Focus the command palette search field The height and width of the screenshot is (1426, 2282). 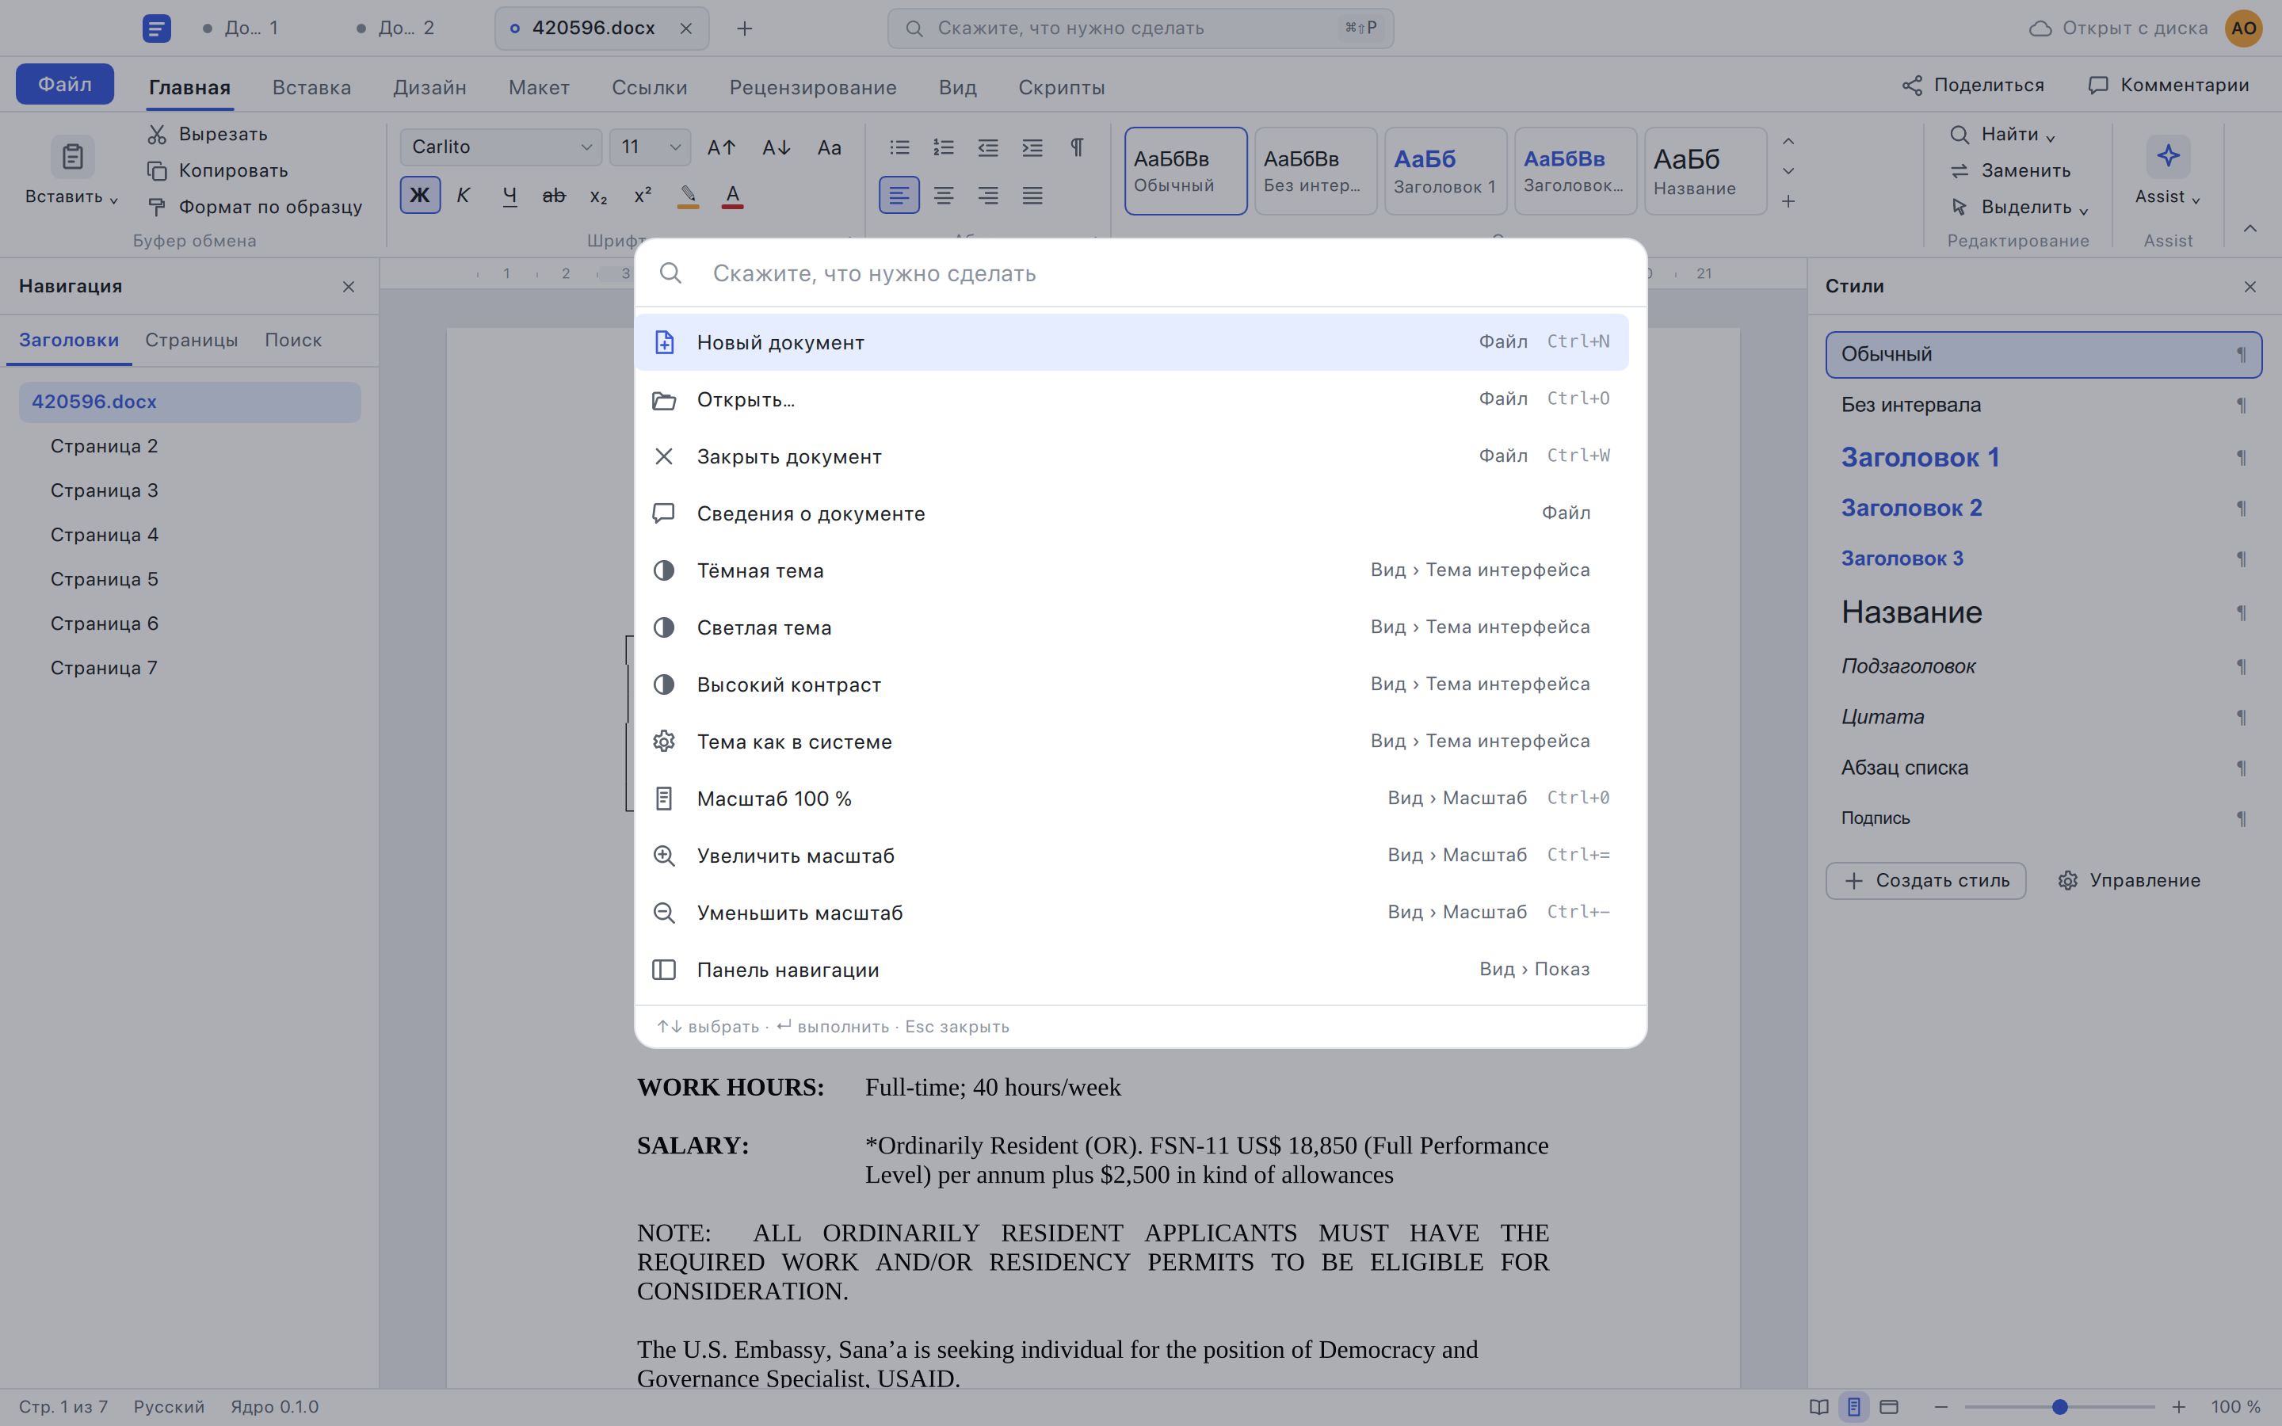click(1141, 273)
